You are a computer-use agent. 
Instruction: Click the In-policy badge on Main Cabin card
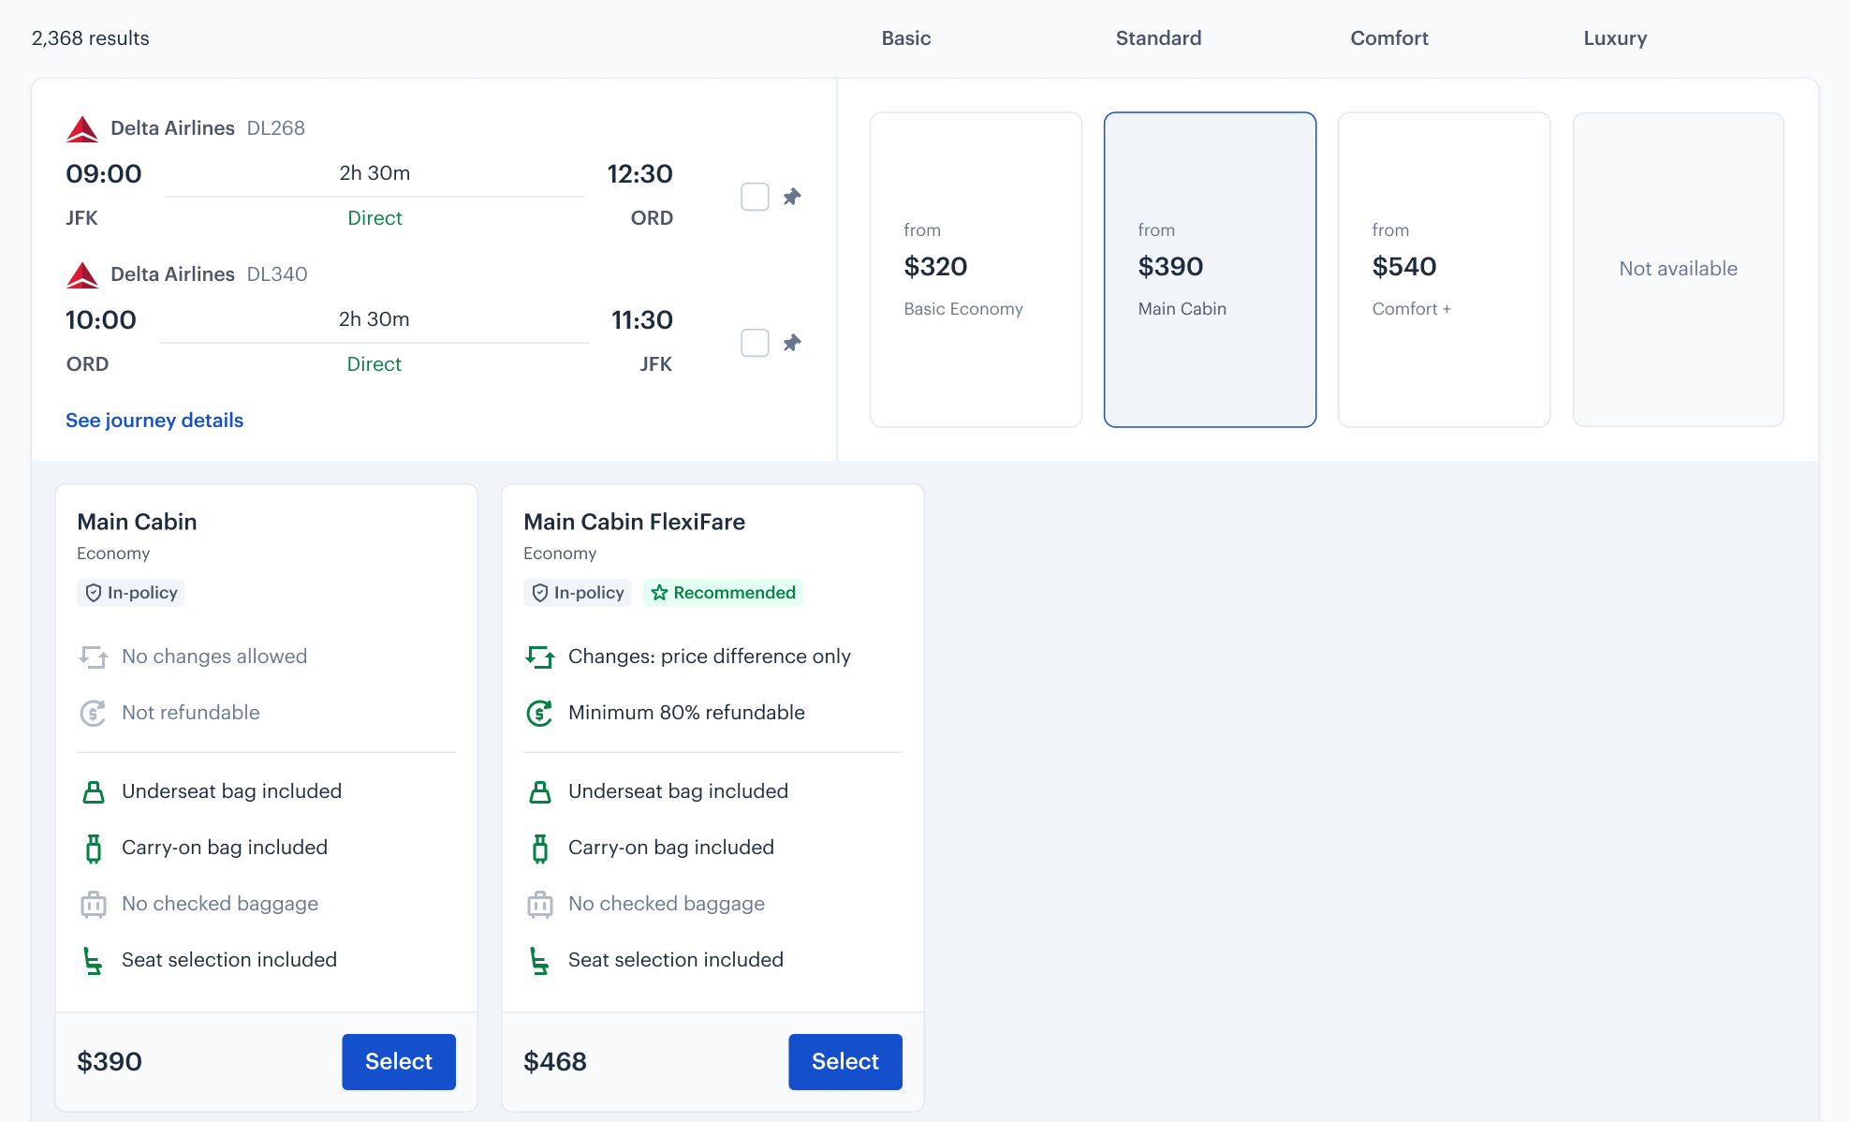[131, 593]
